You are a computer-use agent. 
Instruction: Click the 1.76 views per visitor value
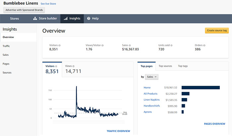tap(89, 49)
